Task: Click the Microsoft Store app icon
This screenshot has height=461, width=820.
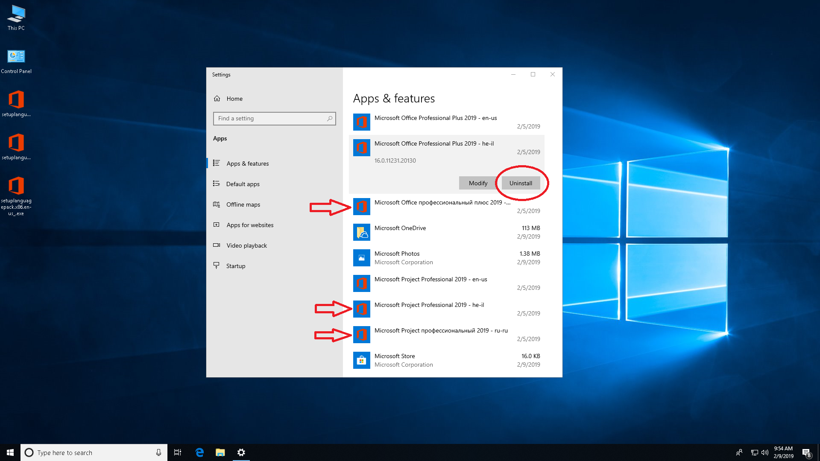Action: pyautogui.click(x=362, y=360)
